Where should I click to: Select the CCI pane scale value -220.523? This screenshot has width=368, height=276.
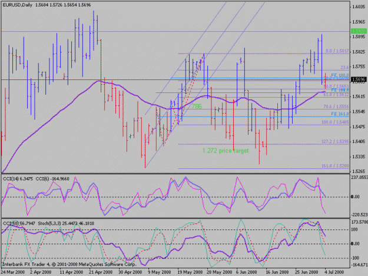[x=359, y=215]
